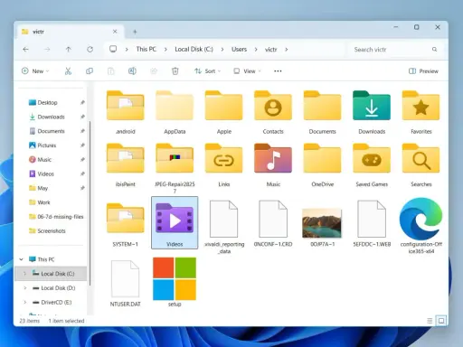Go back with the left arrow
The image size is (463, 347).
point(25,49)
